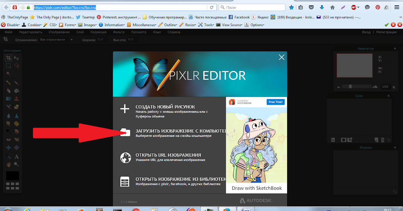
Task: Click Открыть изображение из библиотеки option
Action: click(x=181, y=179)
